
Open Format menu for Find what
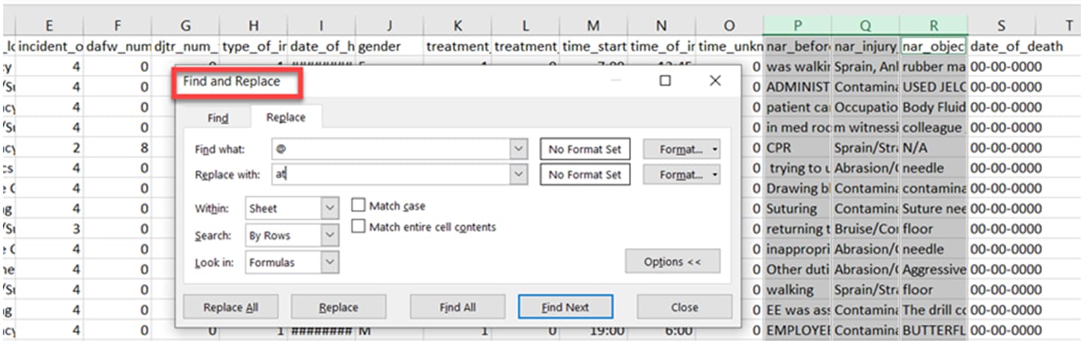click(680, 149)
